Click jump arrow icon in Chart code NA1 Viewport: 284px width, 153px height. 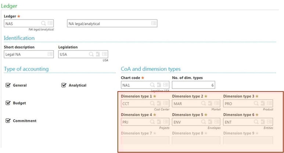(x=159, y=85)
